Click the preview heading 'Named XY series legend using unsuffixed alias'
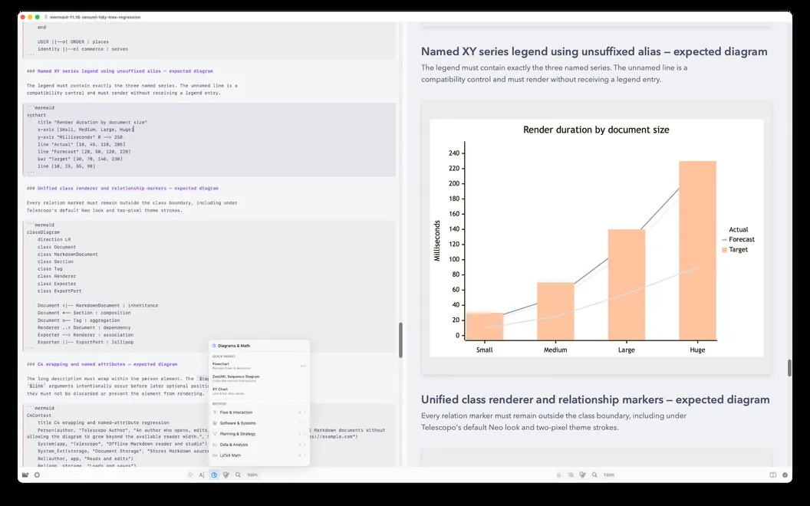This screenshot has height=506, width=810. click(541, 51)
